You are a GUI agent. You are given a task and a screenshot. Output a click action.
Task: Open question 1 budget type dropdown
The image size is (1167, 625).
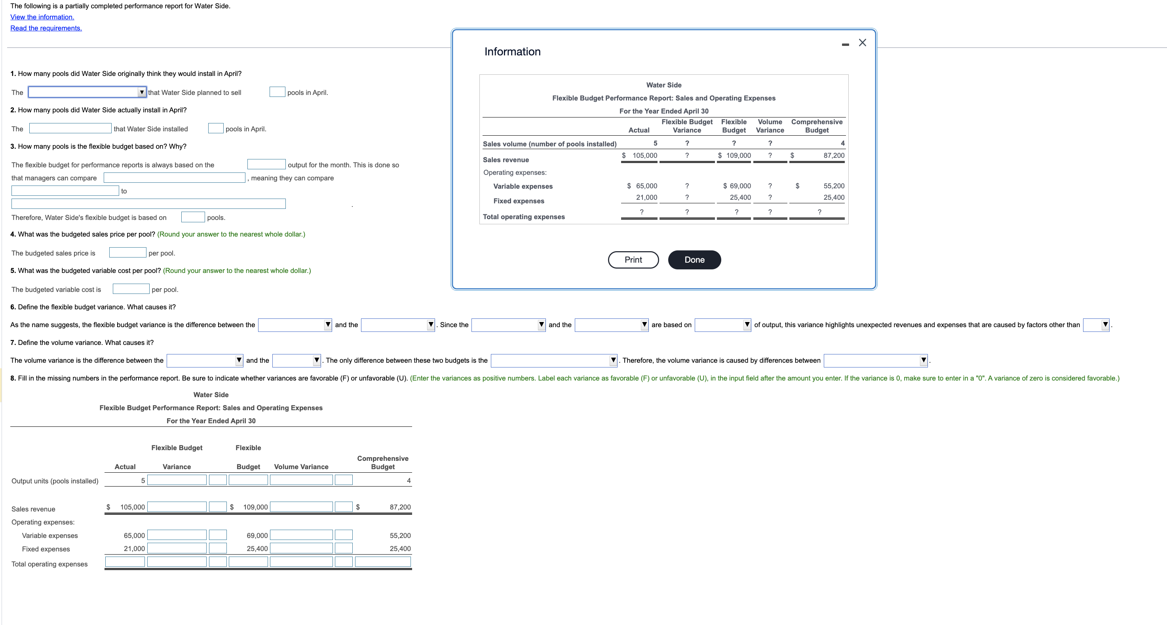pyautogui.click(x=87, y=92)
